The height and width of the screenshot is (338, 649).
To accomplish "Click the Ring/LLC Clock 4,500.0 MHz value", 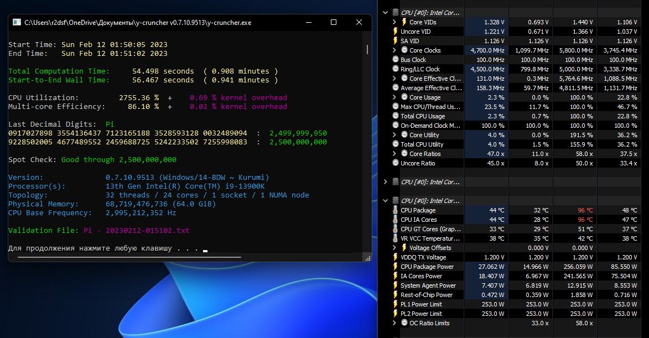I will click(x=487, y=69).
